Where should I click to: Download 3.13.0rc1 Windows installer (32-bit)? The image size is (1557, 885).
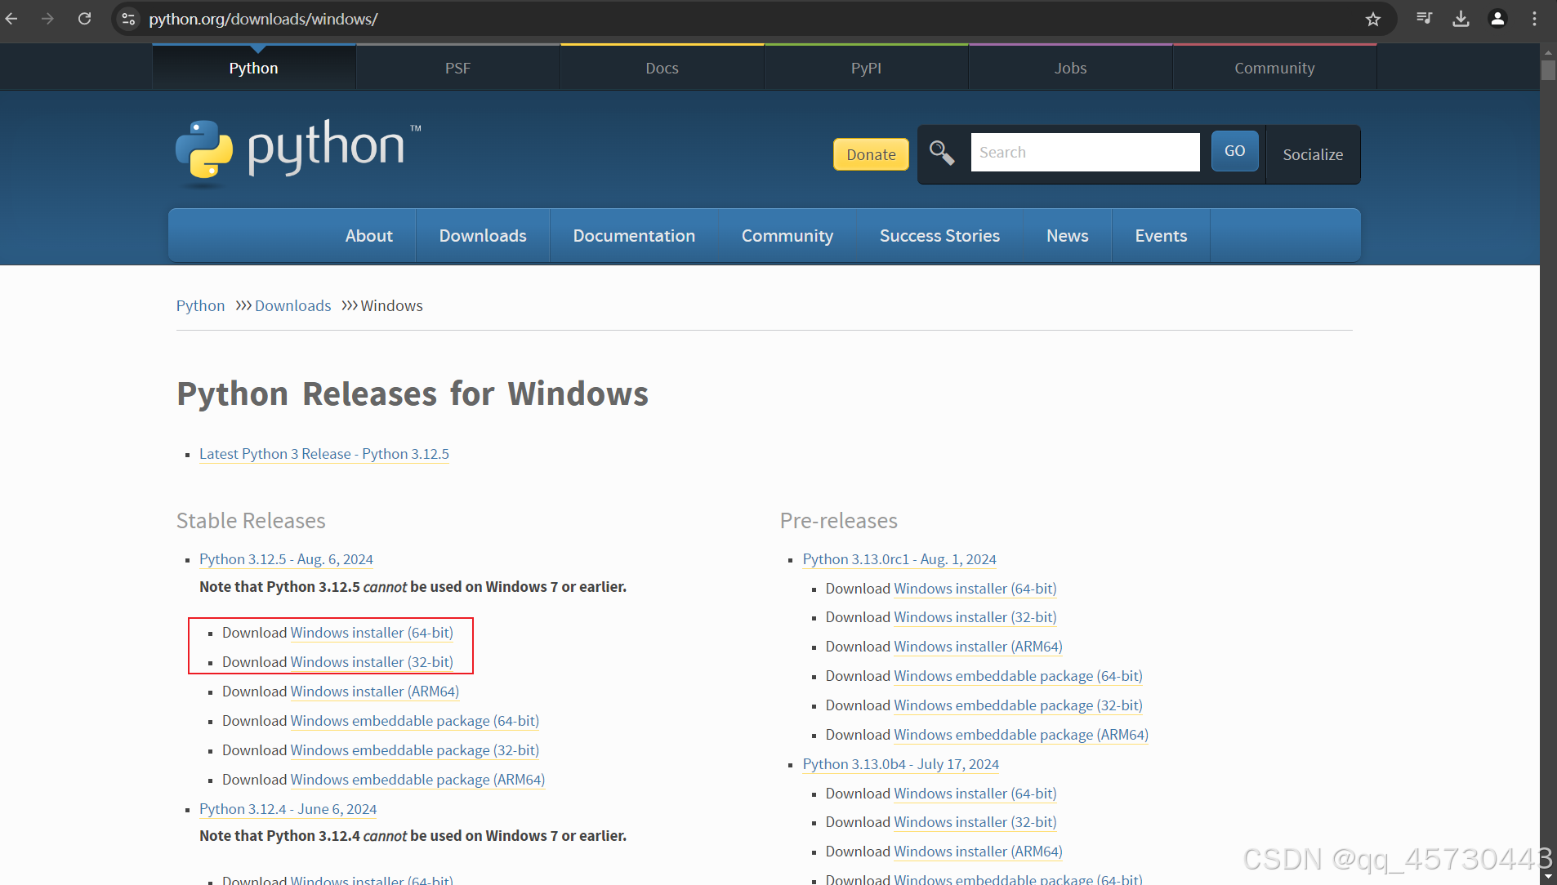pos(975,617)
